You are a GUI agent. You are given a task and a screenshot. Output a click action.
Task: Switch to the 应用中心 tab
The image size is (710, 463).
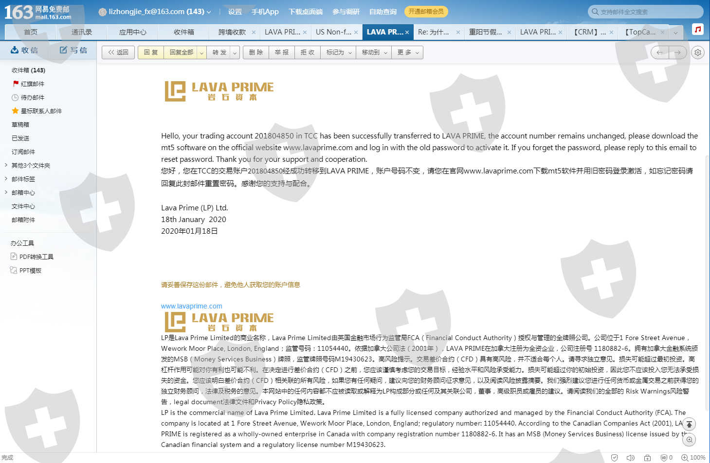pyautogui.click(x=132, y=32)
